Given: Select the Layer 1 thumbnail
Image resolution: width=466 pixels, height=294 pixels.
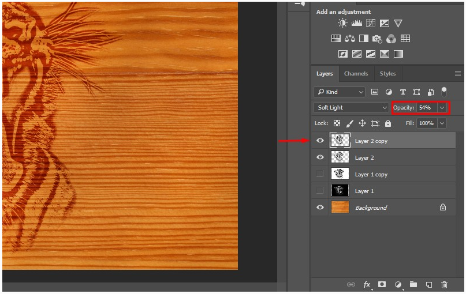Looking at the screenshot, I should tap(340, 190).
